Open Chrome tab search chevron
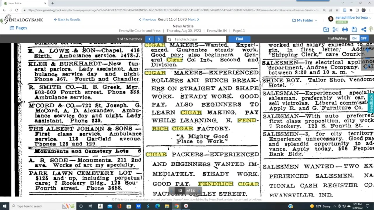The image size is (374, 210). coord(342,3)
